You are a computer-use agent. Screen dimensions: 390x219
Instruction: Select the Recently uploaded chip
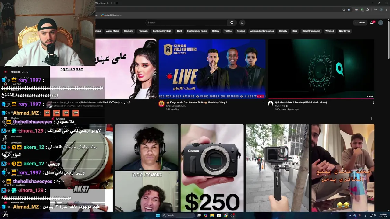311,31
